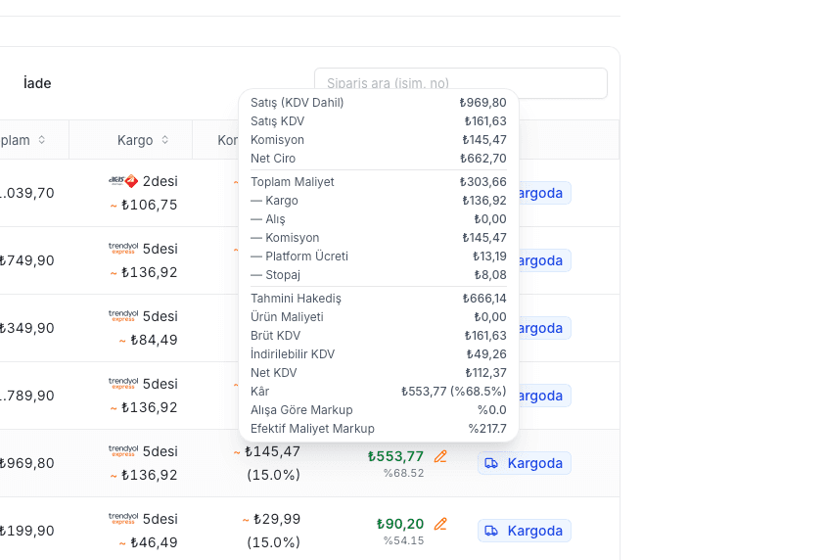Click cargo cost ₺84,49
Screen dimensions: 826x560
154,340
